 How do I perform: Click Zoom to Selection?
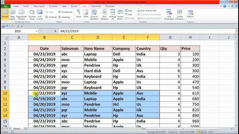(x=94, y=15)
